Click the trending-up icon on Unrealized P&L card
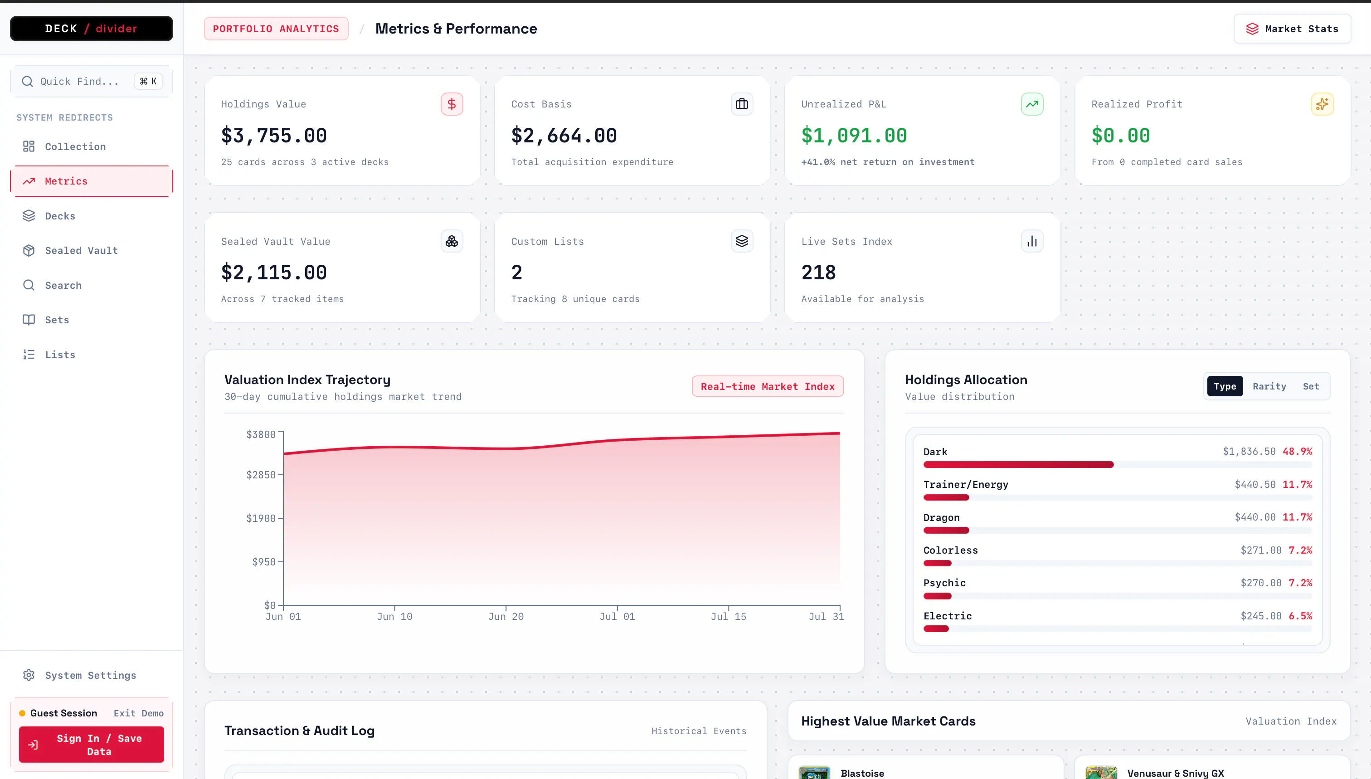Image resolution: width=1371 pixels, height=779 pixels. point(1032,104)
